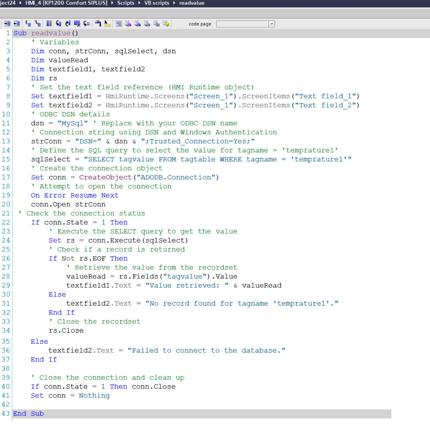
Task: Click the uncomment lines toolbar icon
Action: pyautogui.click(x=38, y=24)
